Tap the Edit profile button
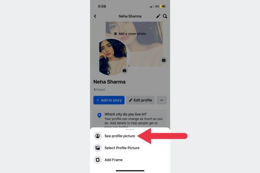Image resolution: width=260 pixels, height=173 pixels. [140, 100]
